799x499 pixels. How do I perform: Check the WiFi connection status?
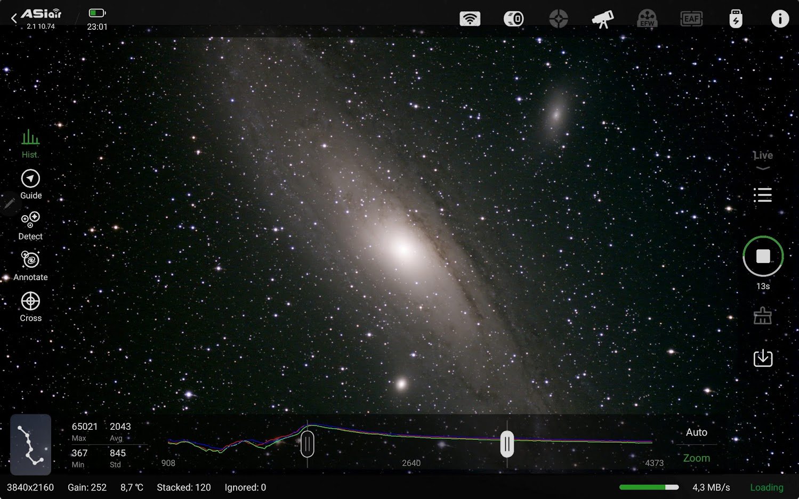[470, 18]
